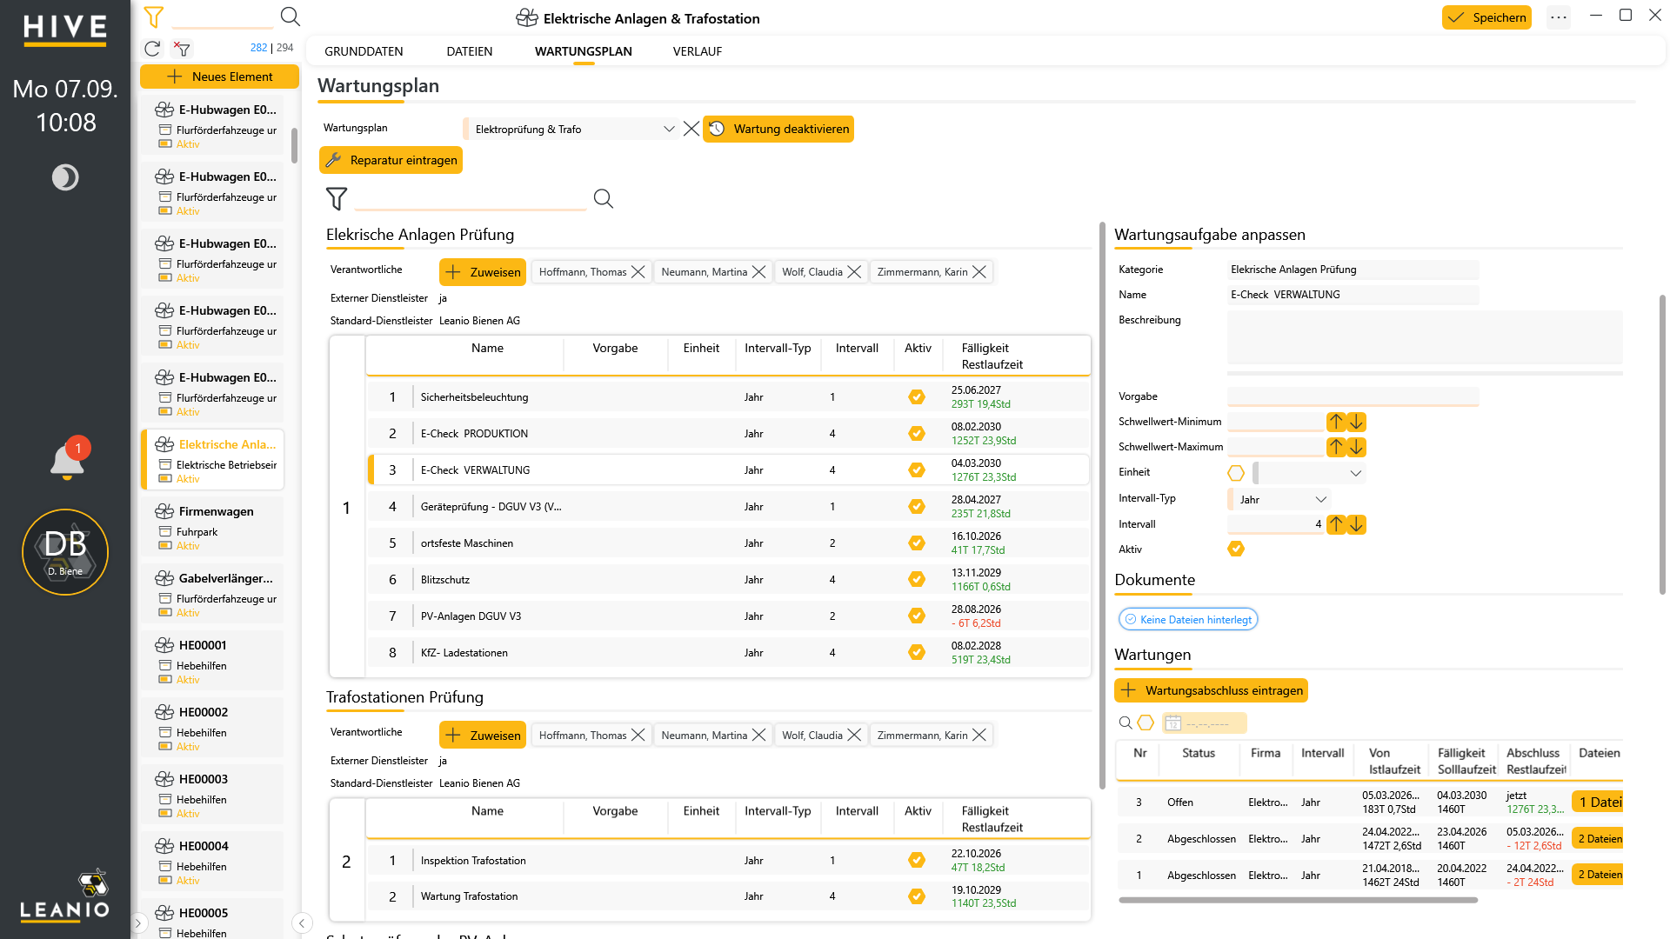Clear the Elektroprüfung & Trafo selection
This screenshot has height=939, width=1670.
click(691, 129)
